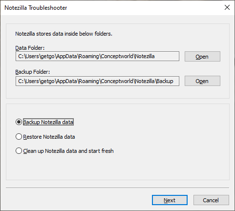The height and width of the screenshot is (211, 235).
Task: Open the Backup Folder location
Action: pyautogui.click(x=202, y=81)
